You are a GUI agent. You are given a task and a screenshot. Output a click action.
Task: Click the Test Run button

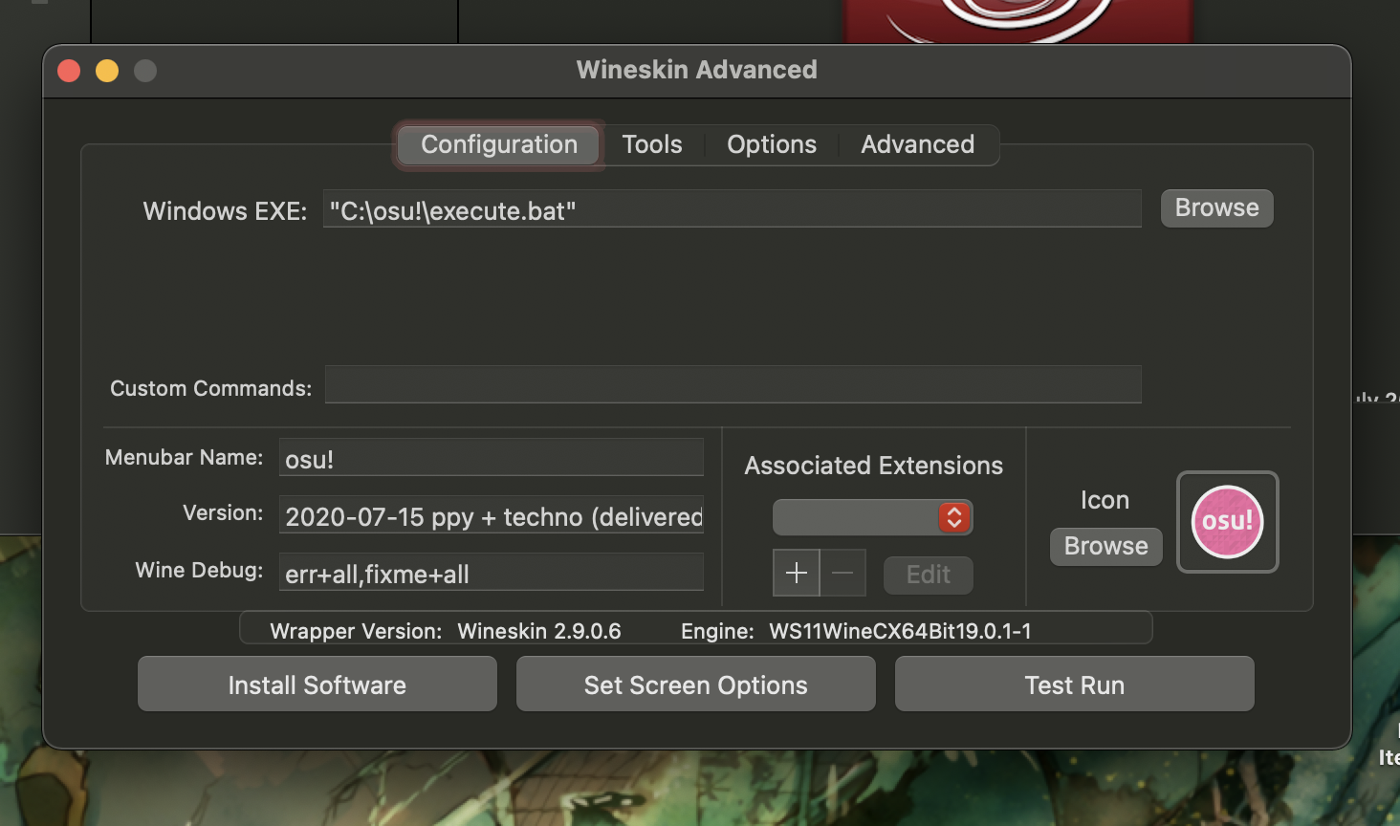pos(1075,685)
